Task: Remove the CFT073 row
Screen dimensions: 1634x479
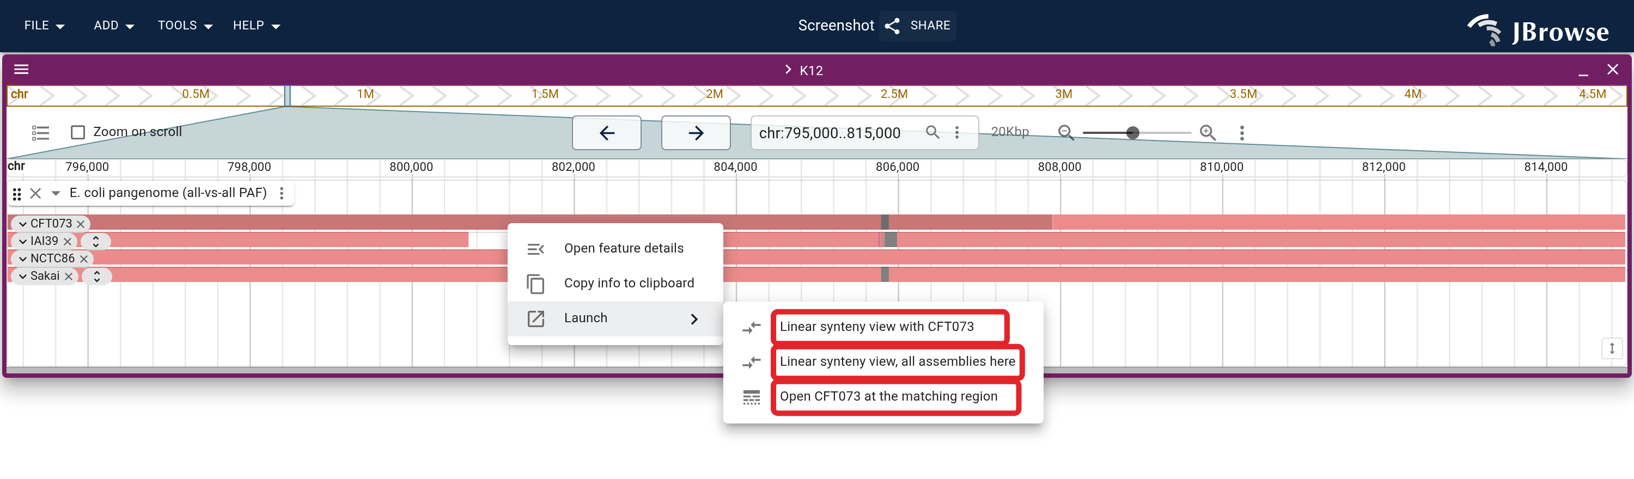Action: [81, 224]
